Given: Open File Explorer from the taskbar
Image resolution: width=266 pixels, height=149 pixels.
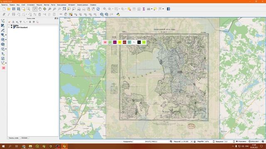Looking at the screenshot, I should coord(30,146).
